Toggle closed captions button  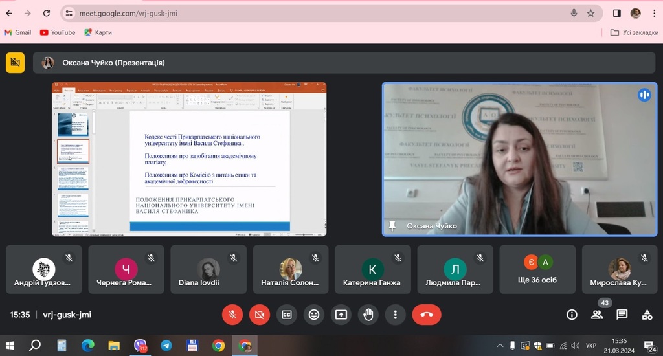(287, 315)
